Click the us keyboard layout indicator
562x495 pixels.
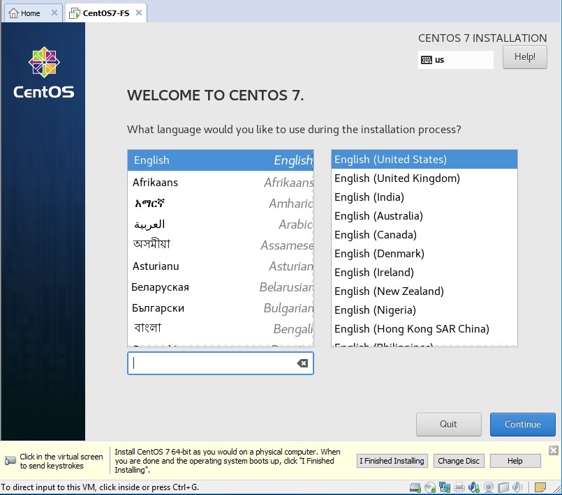pyautogui.click(x=455, y=60)
